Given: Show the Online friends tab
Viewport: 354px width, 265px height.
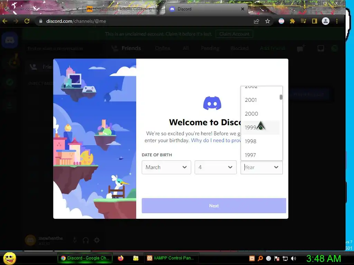Looking at the screenshot, I should tap(162, 48).
